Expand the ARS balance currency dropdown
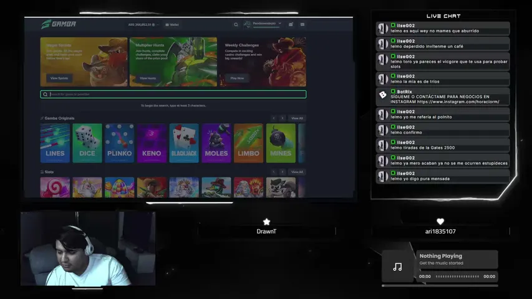This screenshot has height=299, width=532. click(158, 25)
